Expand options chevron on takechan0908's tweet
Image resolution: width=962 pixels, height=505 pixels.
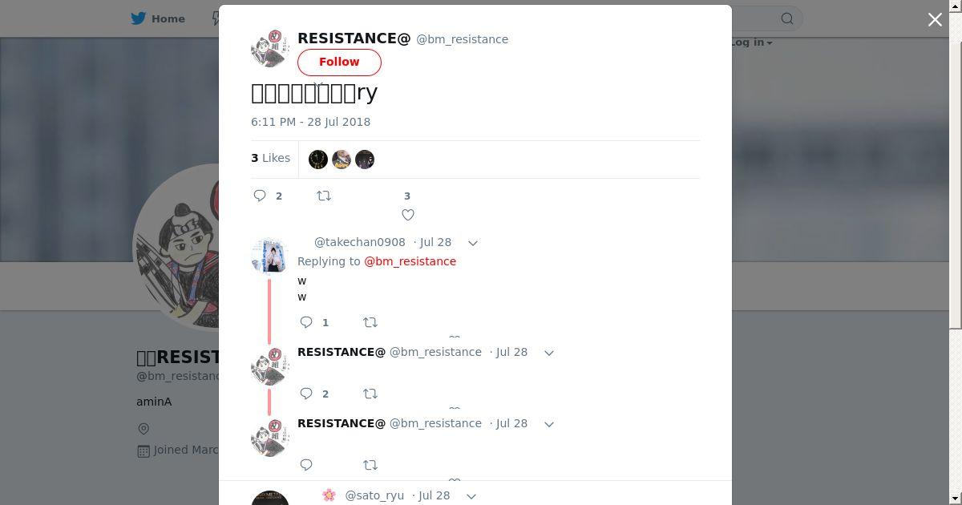(x=473, y=243)
